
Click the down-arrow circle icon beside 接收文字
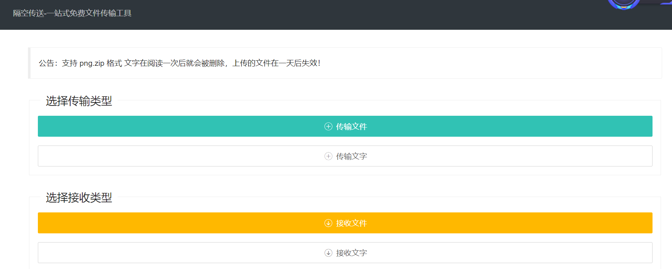tap(328, 253)
